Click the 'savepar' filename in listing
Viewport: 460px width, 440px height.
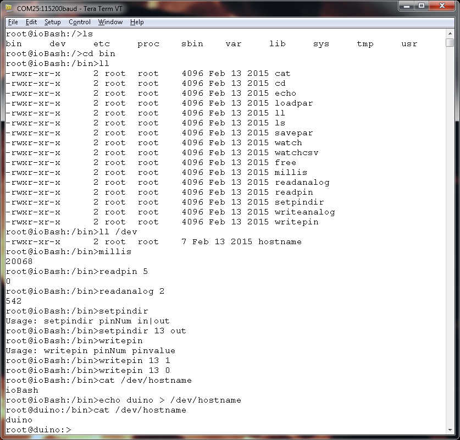(x=293, y=133)
